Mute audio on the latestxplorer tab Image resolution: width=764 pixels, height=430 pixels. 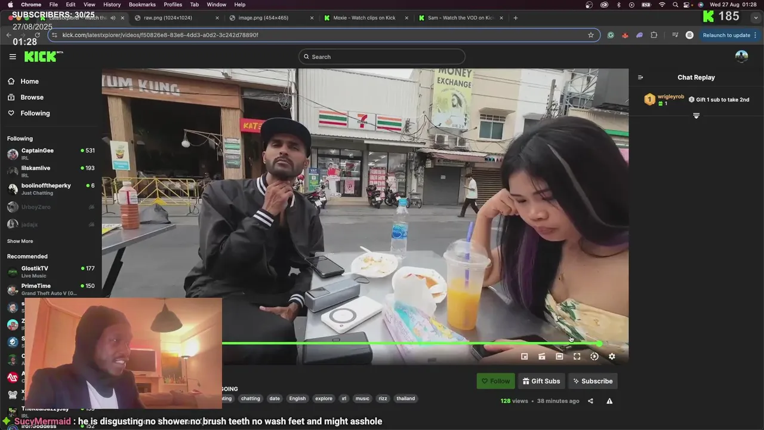pos(113,18)
